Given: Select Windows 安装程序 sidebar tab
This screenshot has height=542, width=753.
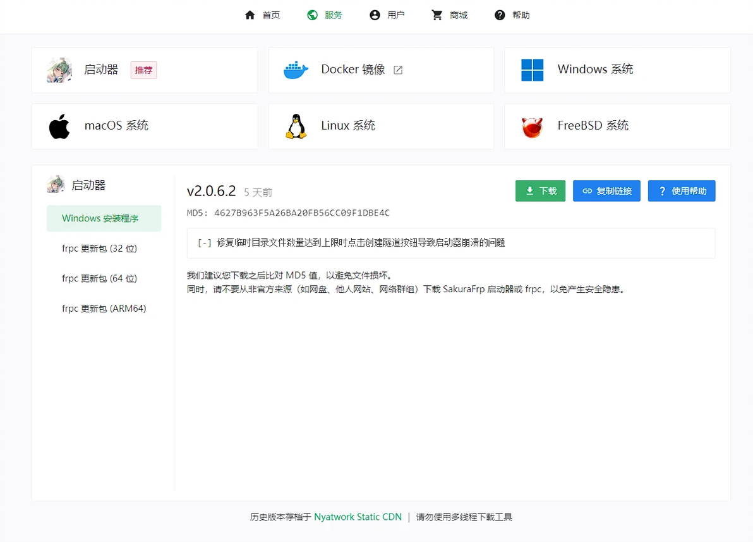Looking at the screenshot, I should pos(104,218).
